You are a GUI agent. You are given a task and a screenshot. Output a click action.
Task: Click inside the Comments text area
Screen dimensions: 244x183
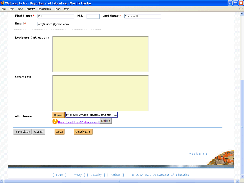(x=100, y=93)
